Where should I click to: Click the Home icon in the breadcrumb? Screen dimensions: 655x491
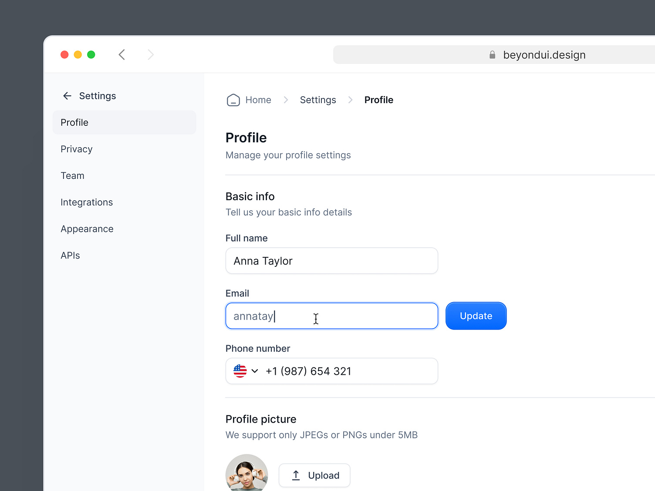tap(233, 100)
